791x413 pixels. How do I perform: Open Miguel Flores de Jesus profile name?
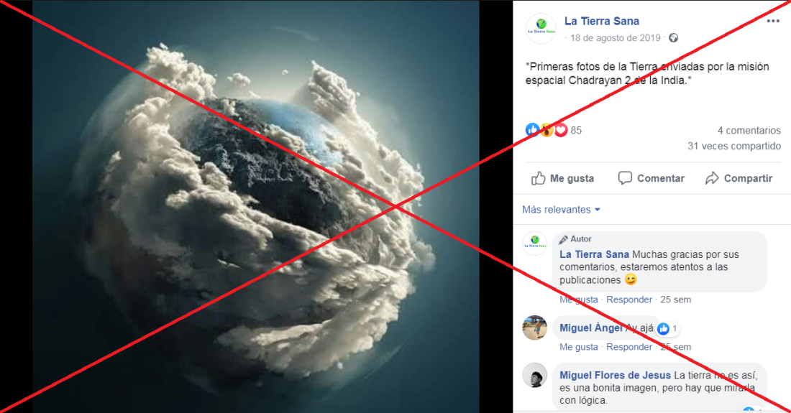pos(615,375)
